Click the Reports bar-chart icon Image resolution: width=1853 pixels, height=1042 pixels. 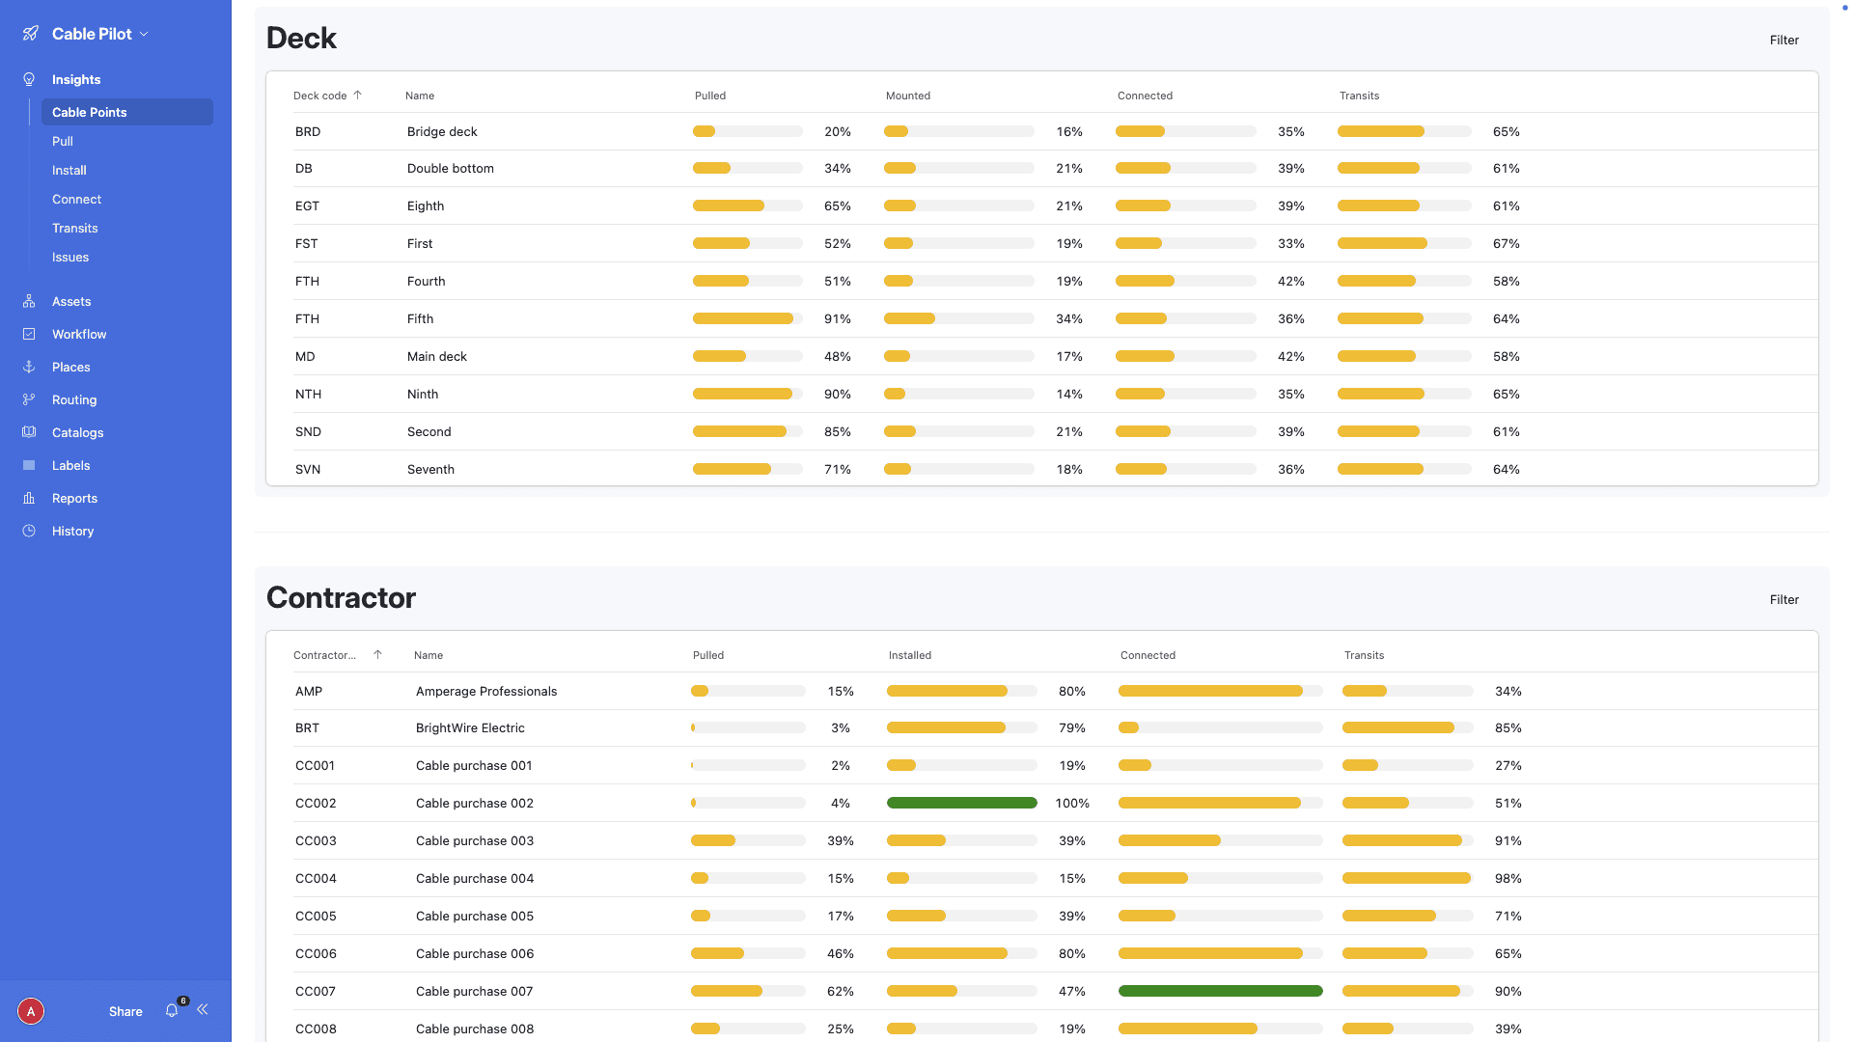point(29,498)
